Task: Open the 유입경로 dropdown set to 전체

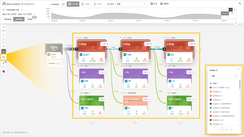Action: click(132, 4)
